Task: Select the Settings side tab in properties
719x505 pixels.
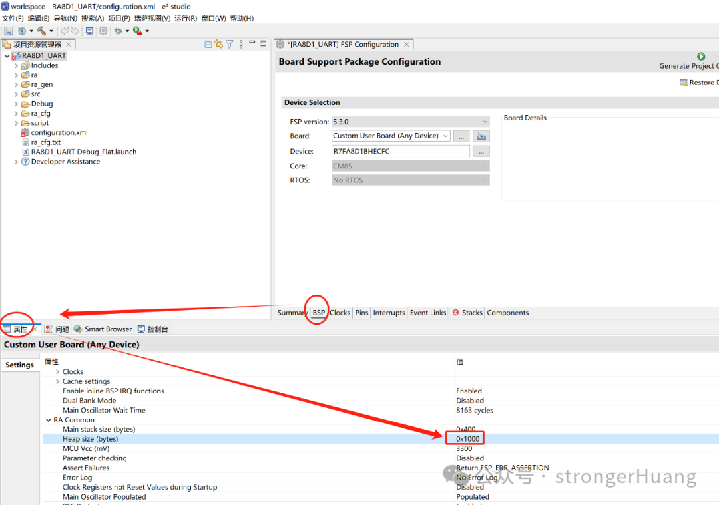Action: point(20,365)
